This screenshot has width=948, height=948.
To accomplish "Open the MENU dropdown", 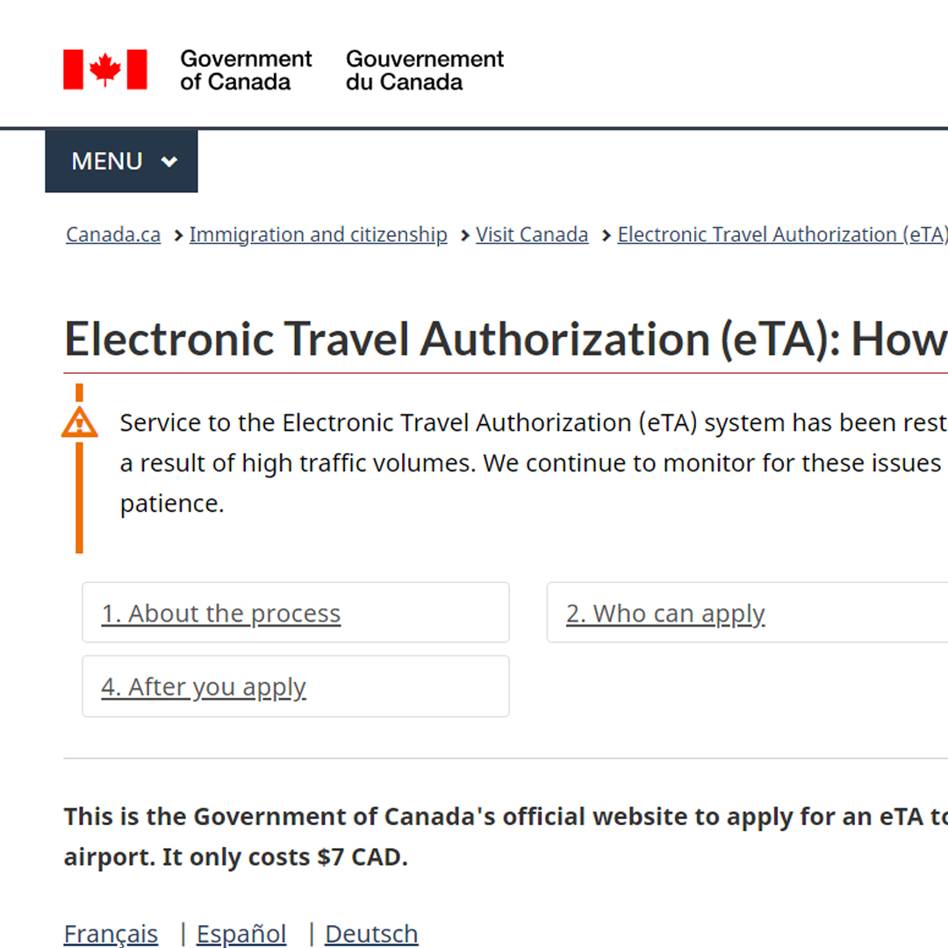I will click(x=121, y=162).
